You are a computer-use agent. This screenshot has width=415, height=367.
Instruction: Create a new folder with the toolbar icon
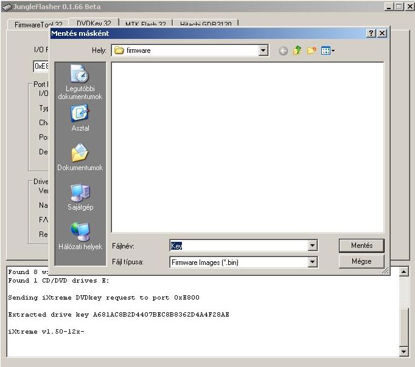(x=312, y=51)
